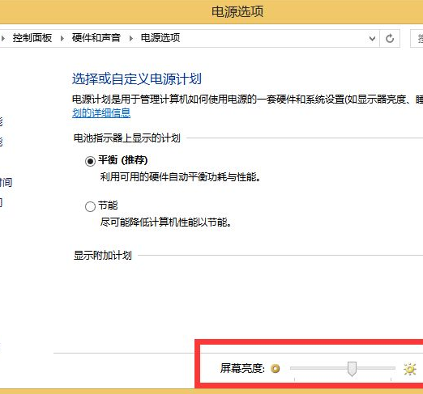Expand the arrow after 硬件和声音 in the breadcrumb
The width and height of the screenshot is (423, 394).
pos(131,38)
